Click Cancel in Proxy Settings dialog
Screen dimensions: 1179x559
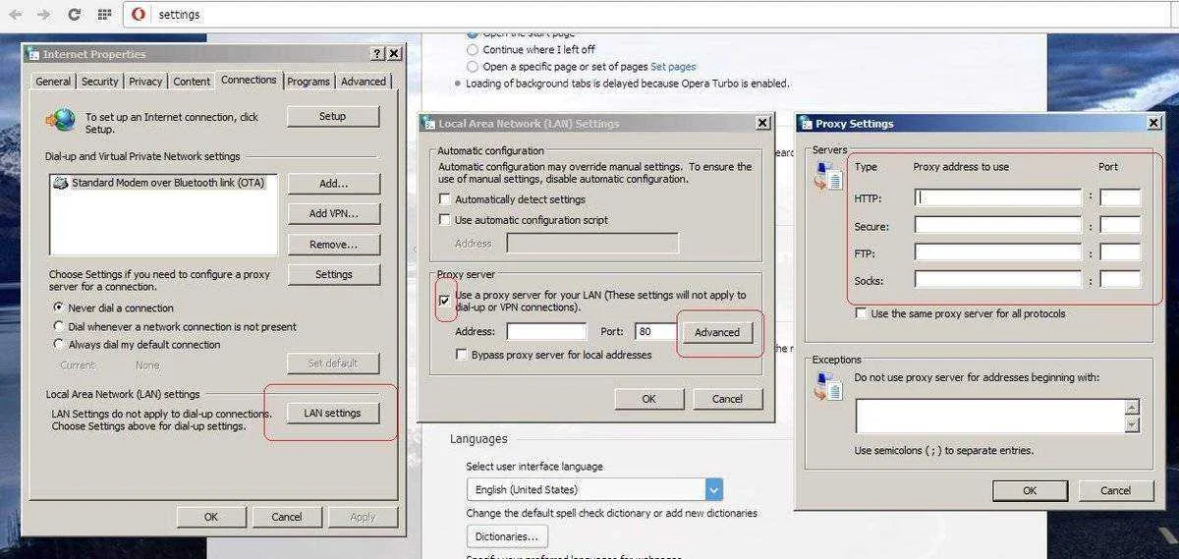[1115, 490]
